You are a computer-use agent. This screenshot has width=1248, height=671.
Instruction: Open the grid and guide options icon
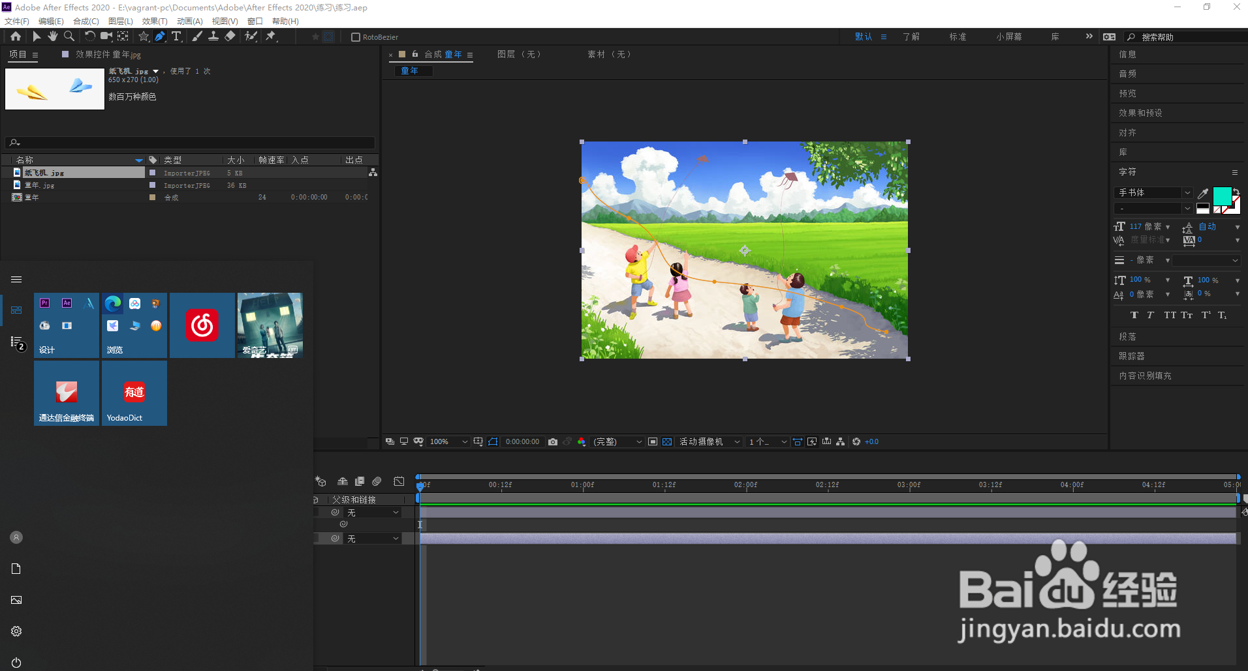click(478, 441)
